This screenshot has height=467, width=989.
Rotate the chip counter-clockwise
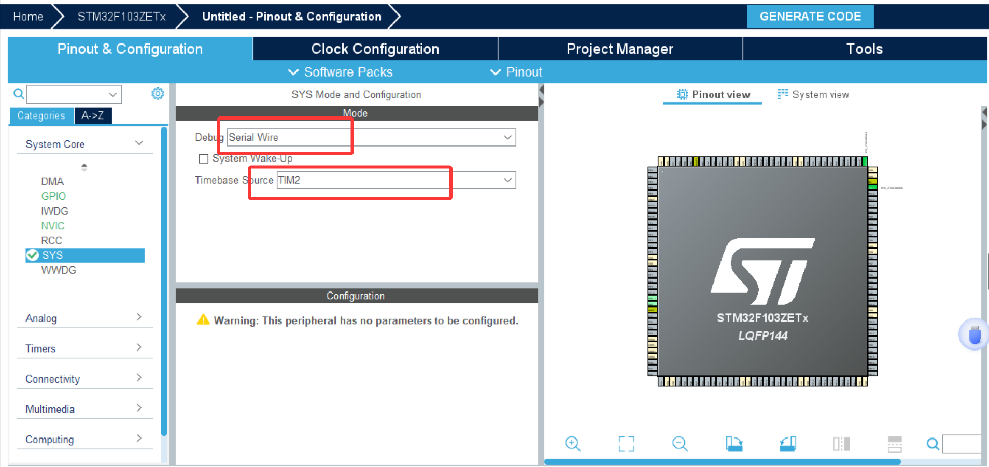[x=786, y=444]
